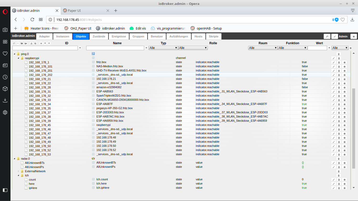Open the Raum filter dropdown
Image resolution: width=358 pixels, height=201 pixels.
[263, 48]
